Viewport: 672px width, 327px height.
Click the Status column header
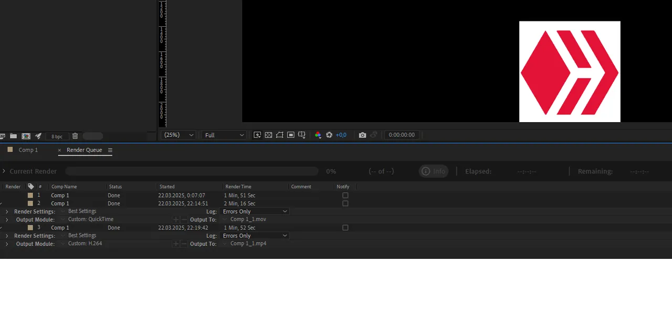coord(115,187)
